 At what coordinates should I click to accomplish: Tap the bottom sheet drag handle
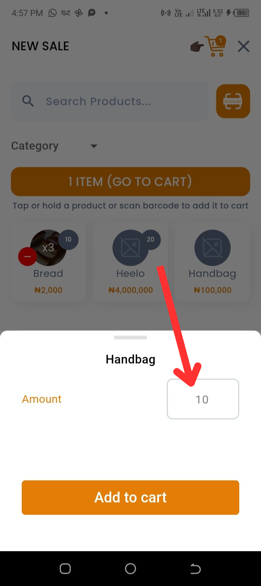[x=130, y=337]
